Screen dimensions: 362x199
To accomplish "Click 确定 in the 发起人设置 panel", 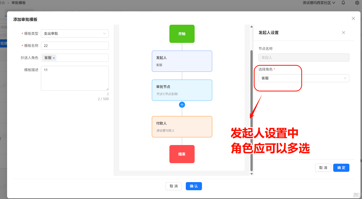I will pos(341,168).
